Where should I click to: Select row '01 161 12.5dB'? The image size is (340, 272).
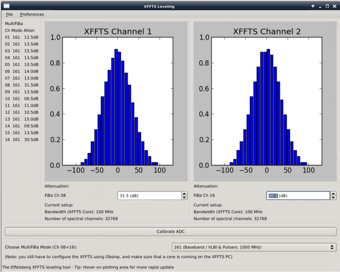22,37
